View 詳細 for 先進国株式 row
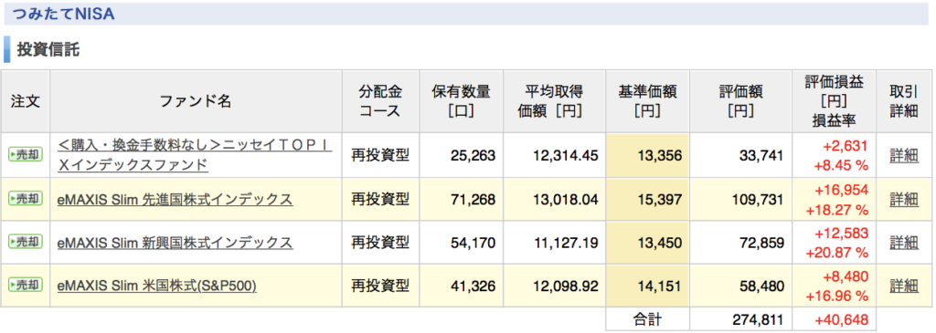The width and height of the screenshot is (936, 333). click(904, 200)
